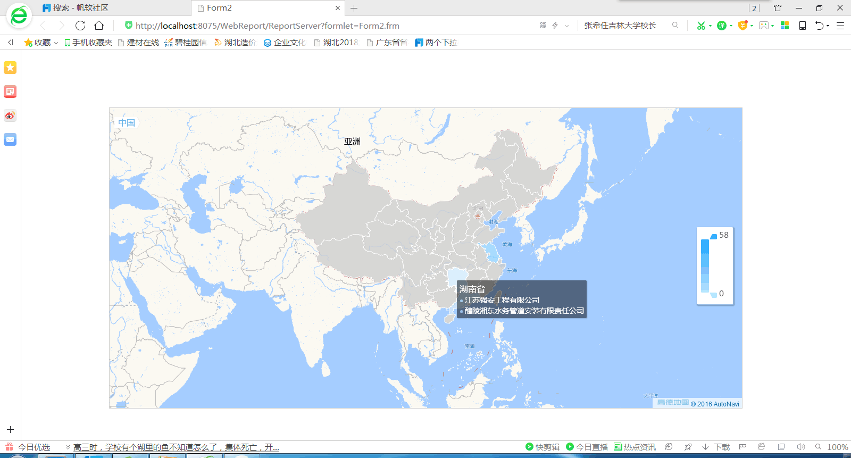Expand the scissors tool dropdown arrow
Viewport: 851px width, 458px height.
point(710,26)
